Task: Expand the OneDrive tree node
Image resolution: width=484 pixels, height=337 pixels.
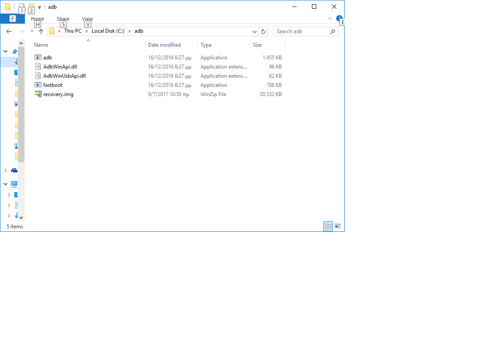Action: click(5, 171)
